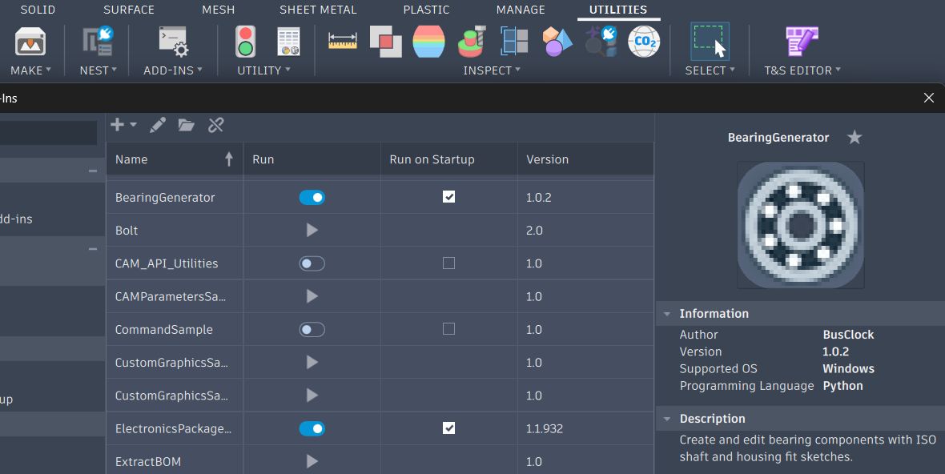This screenshot has height=474, width=945.
Task: Run CAMParametersSa... script play arrow
Action: pyautogui.click(x=312, y=296)
